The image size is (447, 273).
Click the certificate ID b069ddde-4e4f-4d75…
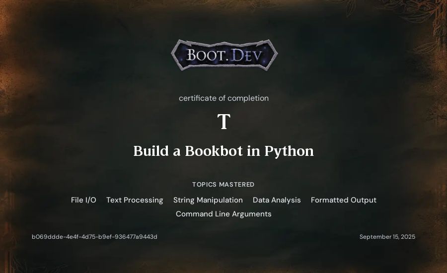[94, 237]
